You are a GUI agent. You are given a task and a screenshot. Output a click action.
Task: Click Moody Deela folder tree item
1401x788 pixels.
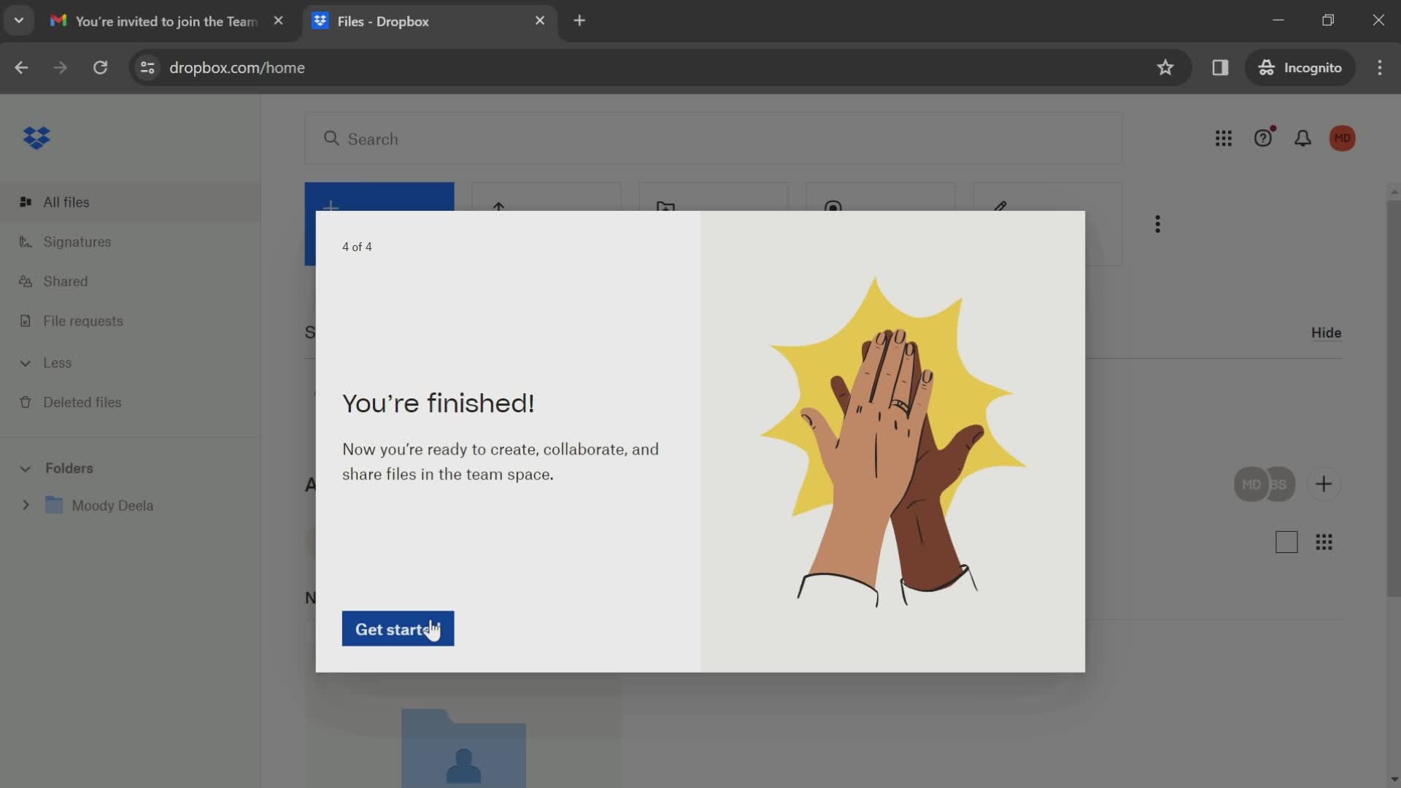coord(112,505)
